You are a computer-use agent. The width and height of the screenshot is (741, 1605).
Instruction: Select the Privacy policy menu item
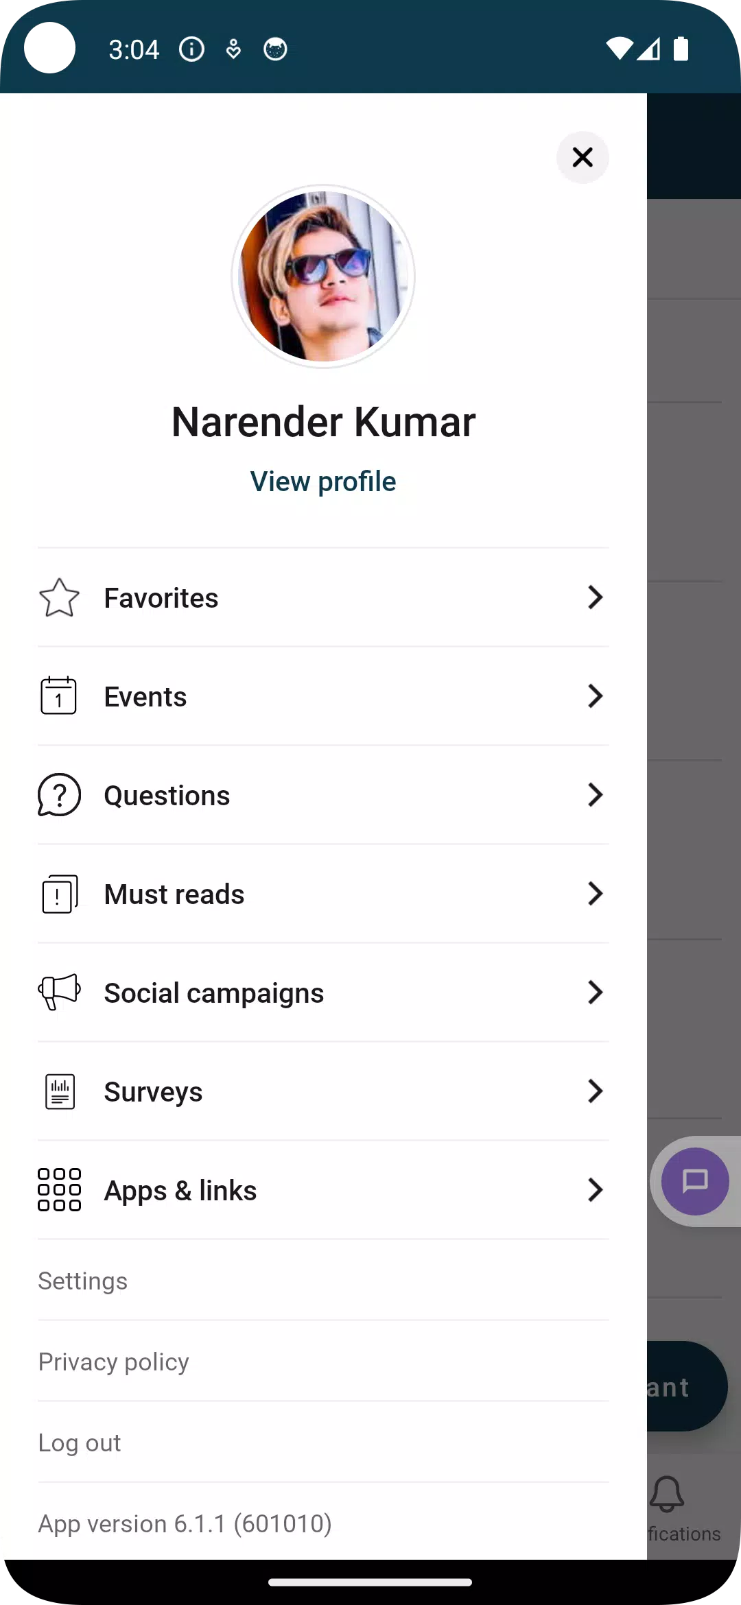[114, 1362]
